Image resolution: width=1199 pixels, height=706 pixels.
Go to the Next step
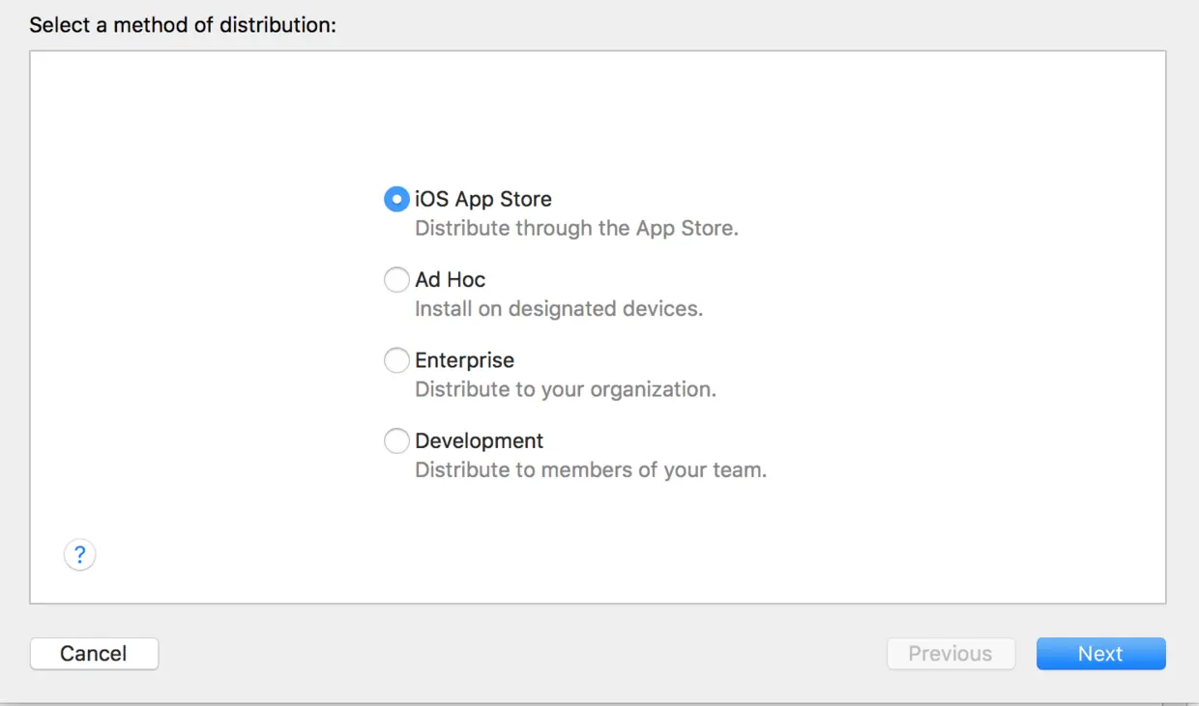pos(1100,654)
